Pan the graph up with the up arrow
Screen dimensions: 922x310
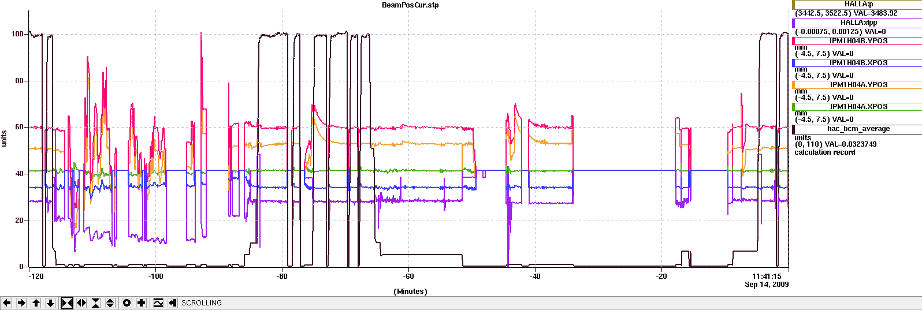36,303
